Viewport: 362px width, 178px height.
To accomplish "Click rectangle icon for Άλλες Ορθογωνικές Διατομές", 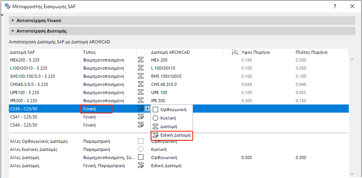I will (141, 141).
